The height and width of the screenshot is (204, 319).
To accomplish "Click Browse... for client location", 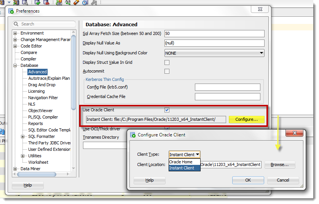I will click(x=280, y=164).
